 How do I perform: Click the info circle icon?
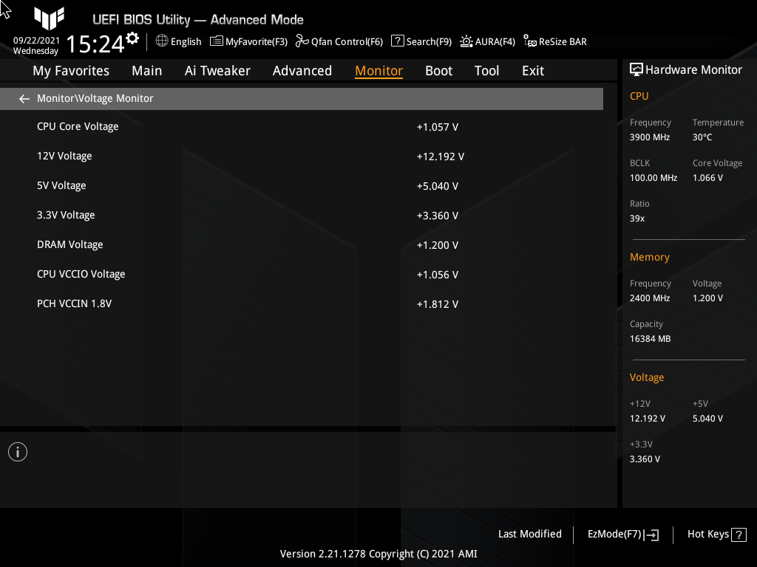(x=18, y=452)
